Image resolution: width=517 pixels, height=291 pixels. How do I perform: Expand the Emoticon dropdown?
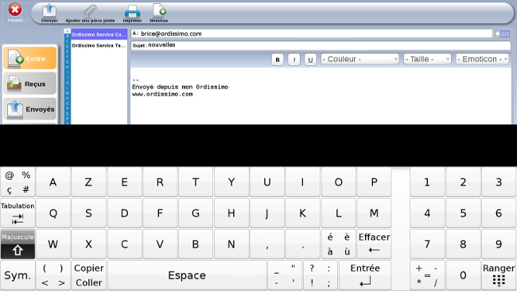[x=482, y=60]
